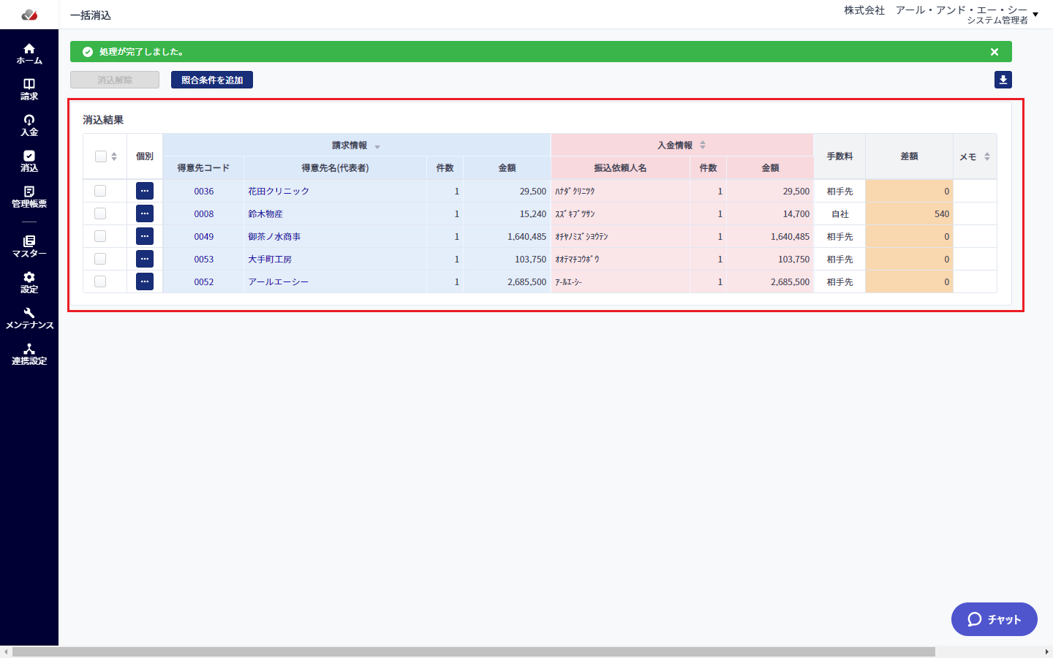
Task: Click the scrollbar left arrow
Action: tap(6, 651)
